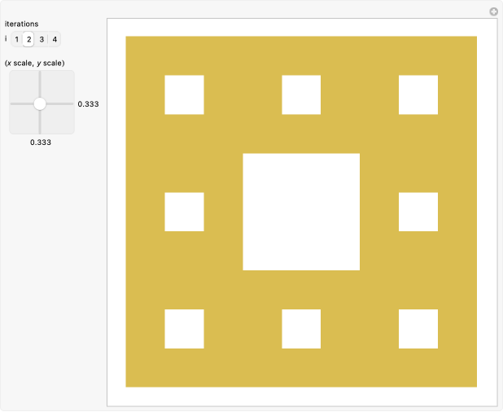This screenshot has width=503, height=412.
Task: Click the bottom-left small white square
Action: point(184,329)
